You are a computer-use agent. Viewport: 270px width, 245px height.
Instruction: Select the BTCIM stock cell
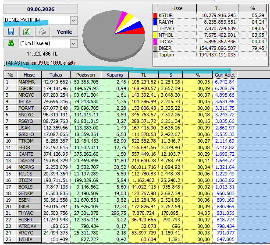coord(29,180)
